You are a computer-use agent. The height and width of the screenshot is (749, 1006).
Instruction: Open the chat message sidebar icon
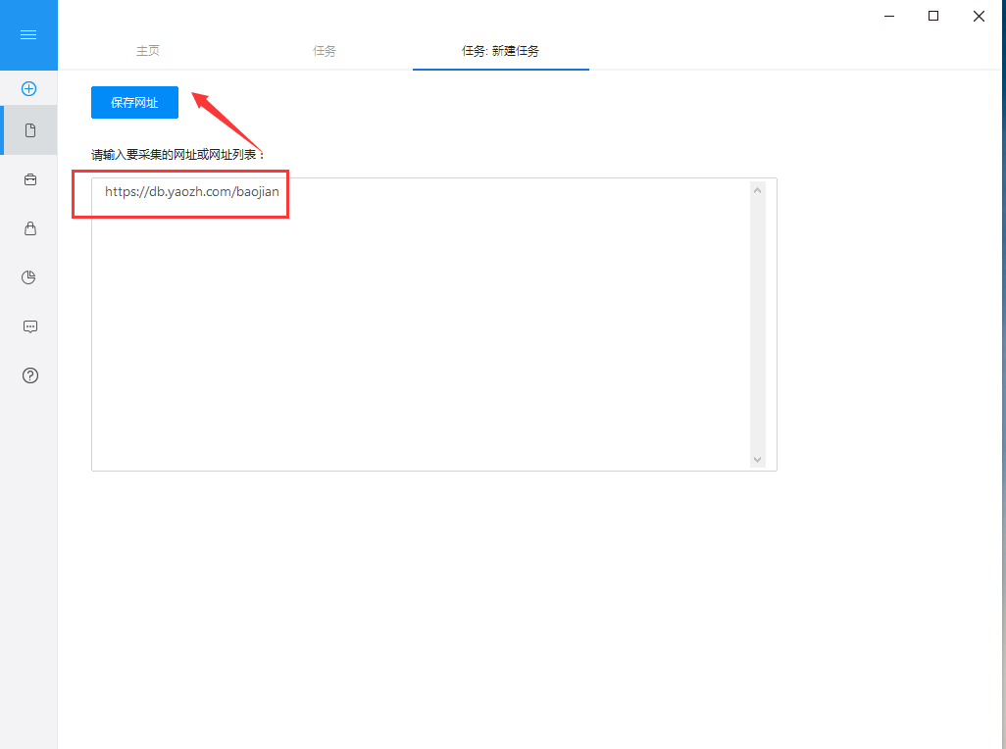point(30,326)
